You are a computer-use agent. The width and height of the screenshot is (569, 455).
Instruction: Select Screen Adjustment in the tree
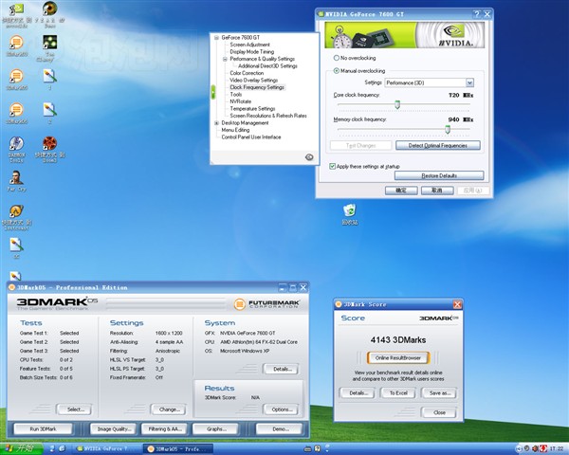(249, 45)
